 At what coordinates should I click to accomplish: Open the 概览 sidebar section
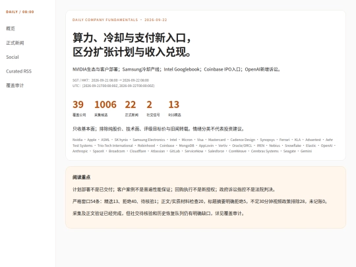pos(11,28)
